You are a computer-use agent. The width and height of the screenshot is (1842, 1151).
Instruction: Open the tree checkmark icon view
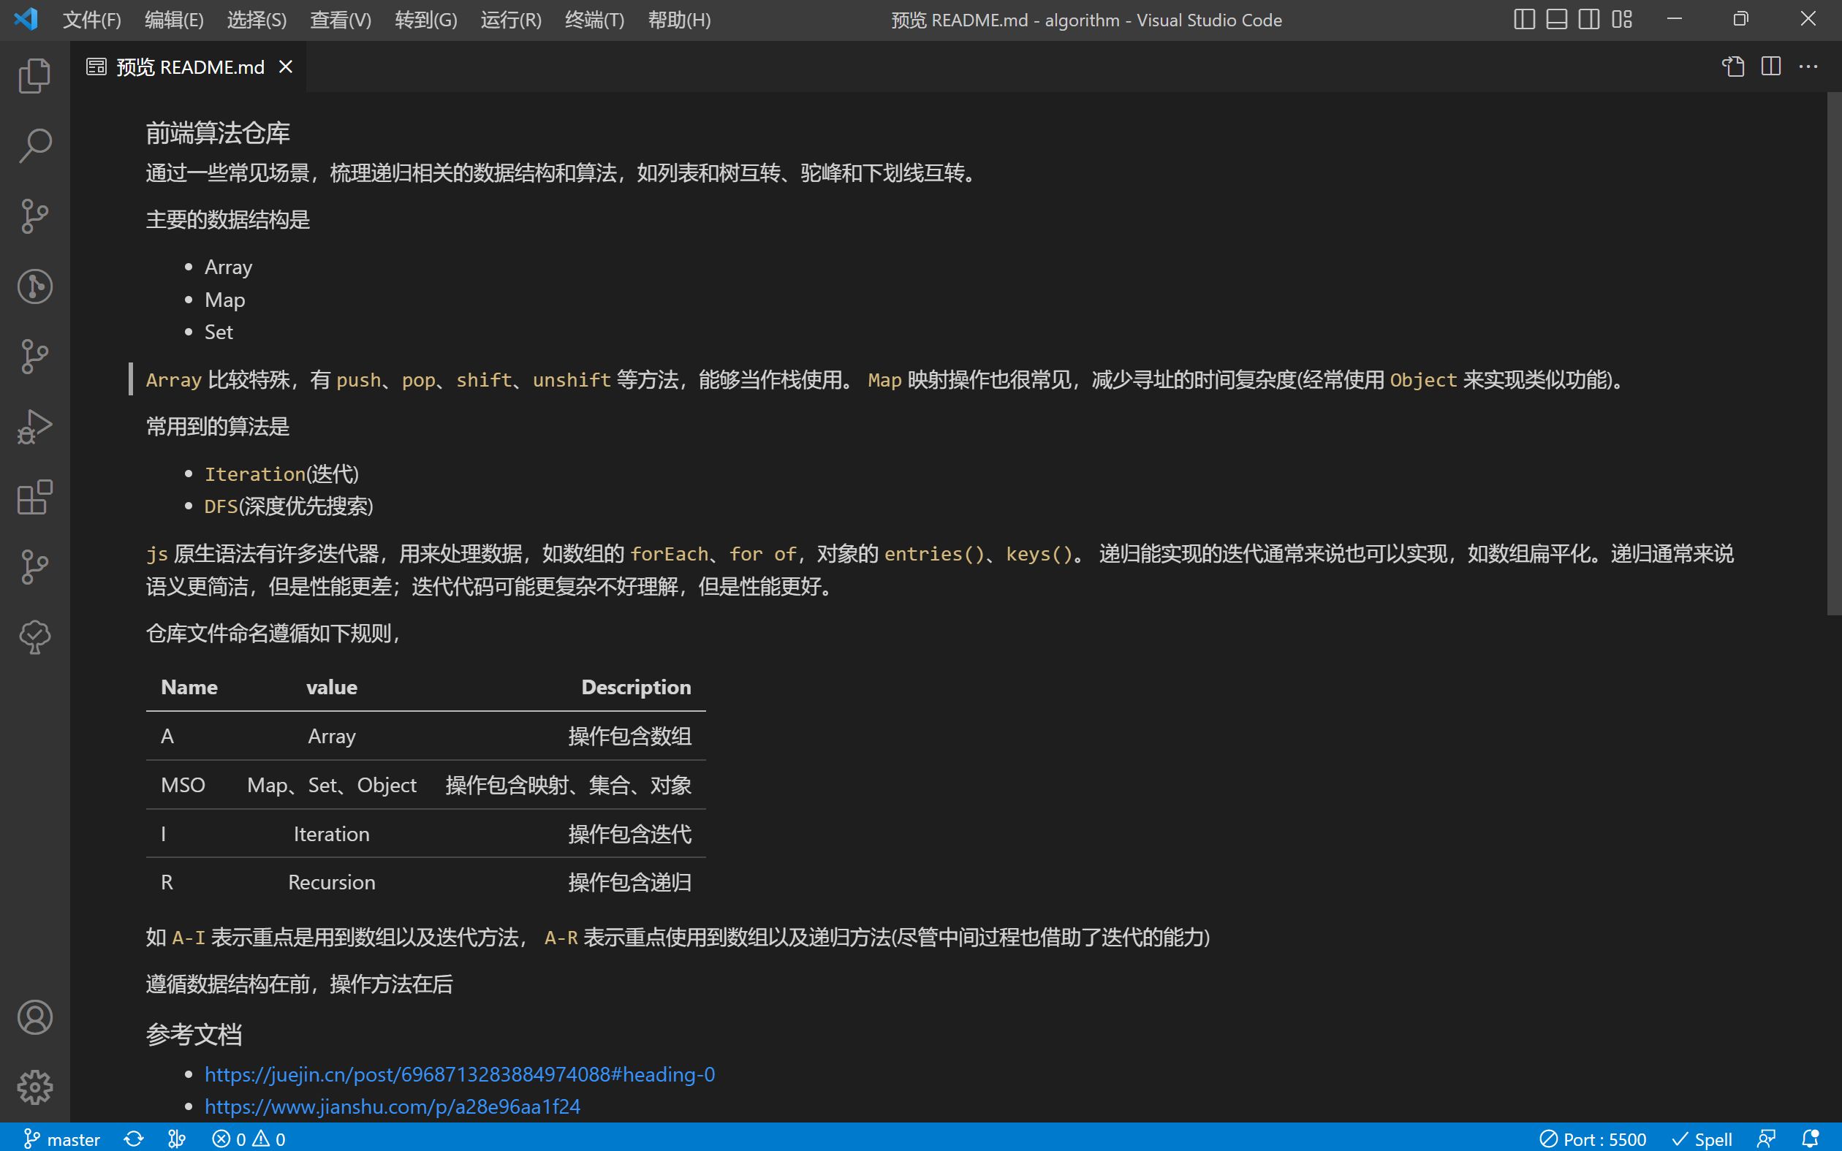click(x=35, y=637)
